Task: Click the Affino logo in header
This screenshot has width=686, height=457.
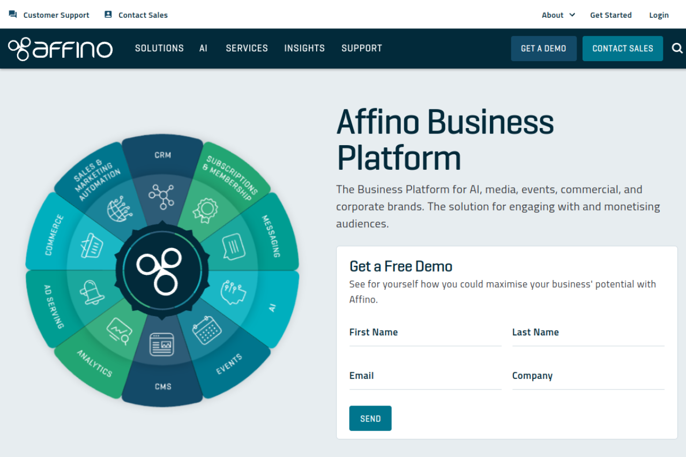Action: pyautogui.click(x=60, y=49)
